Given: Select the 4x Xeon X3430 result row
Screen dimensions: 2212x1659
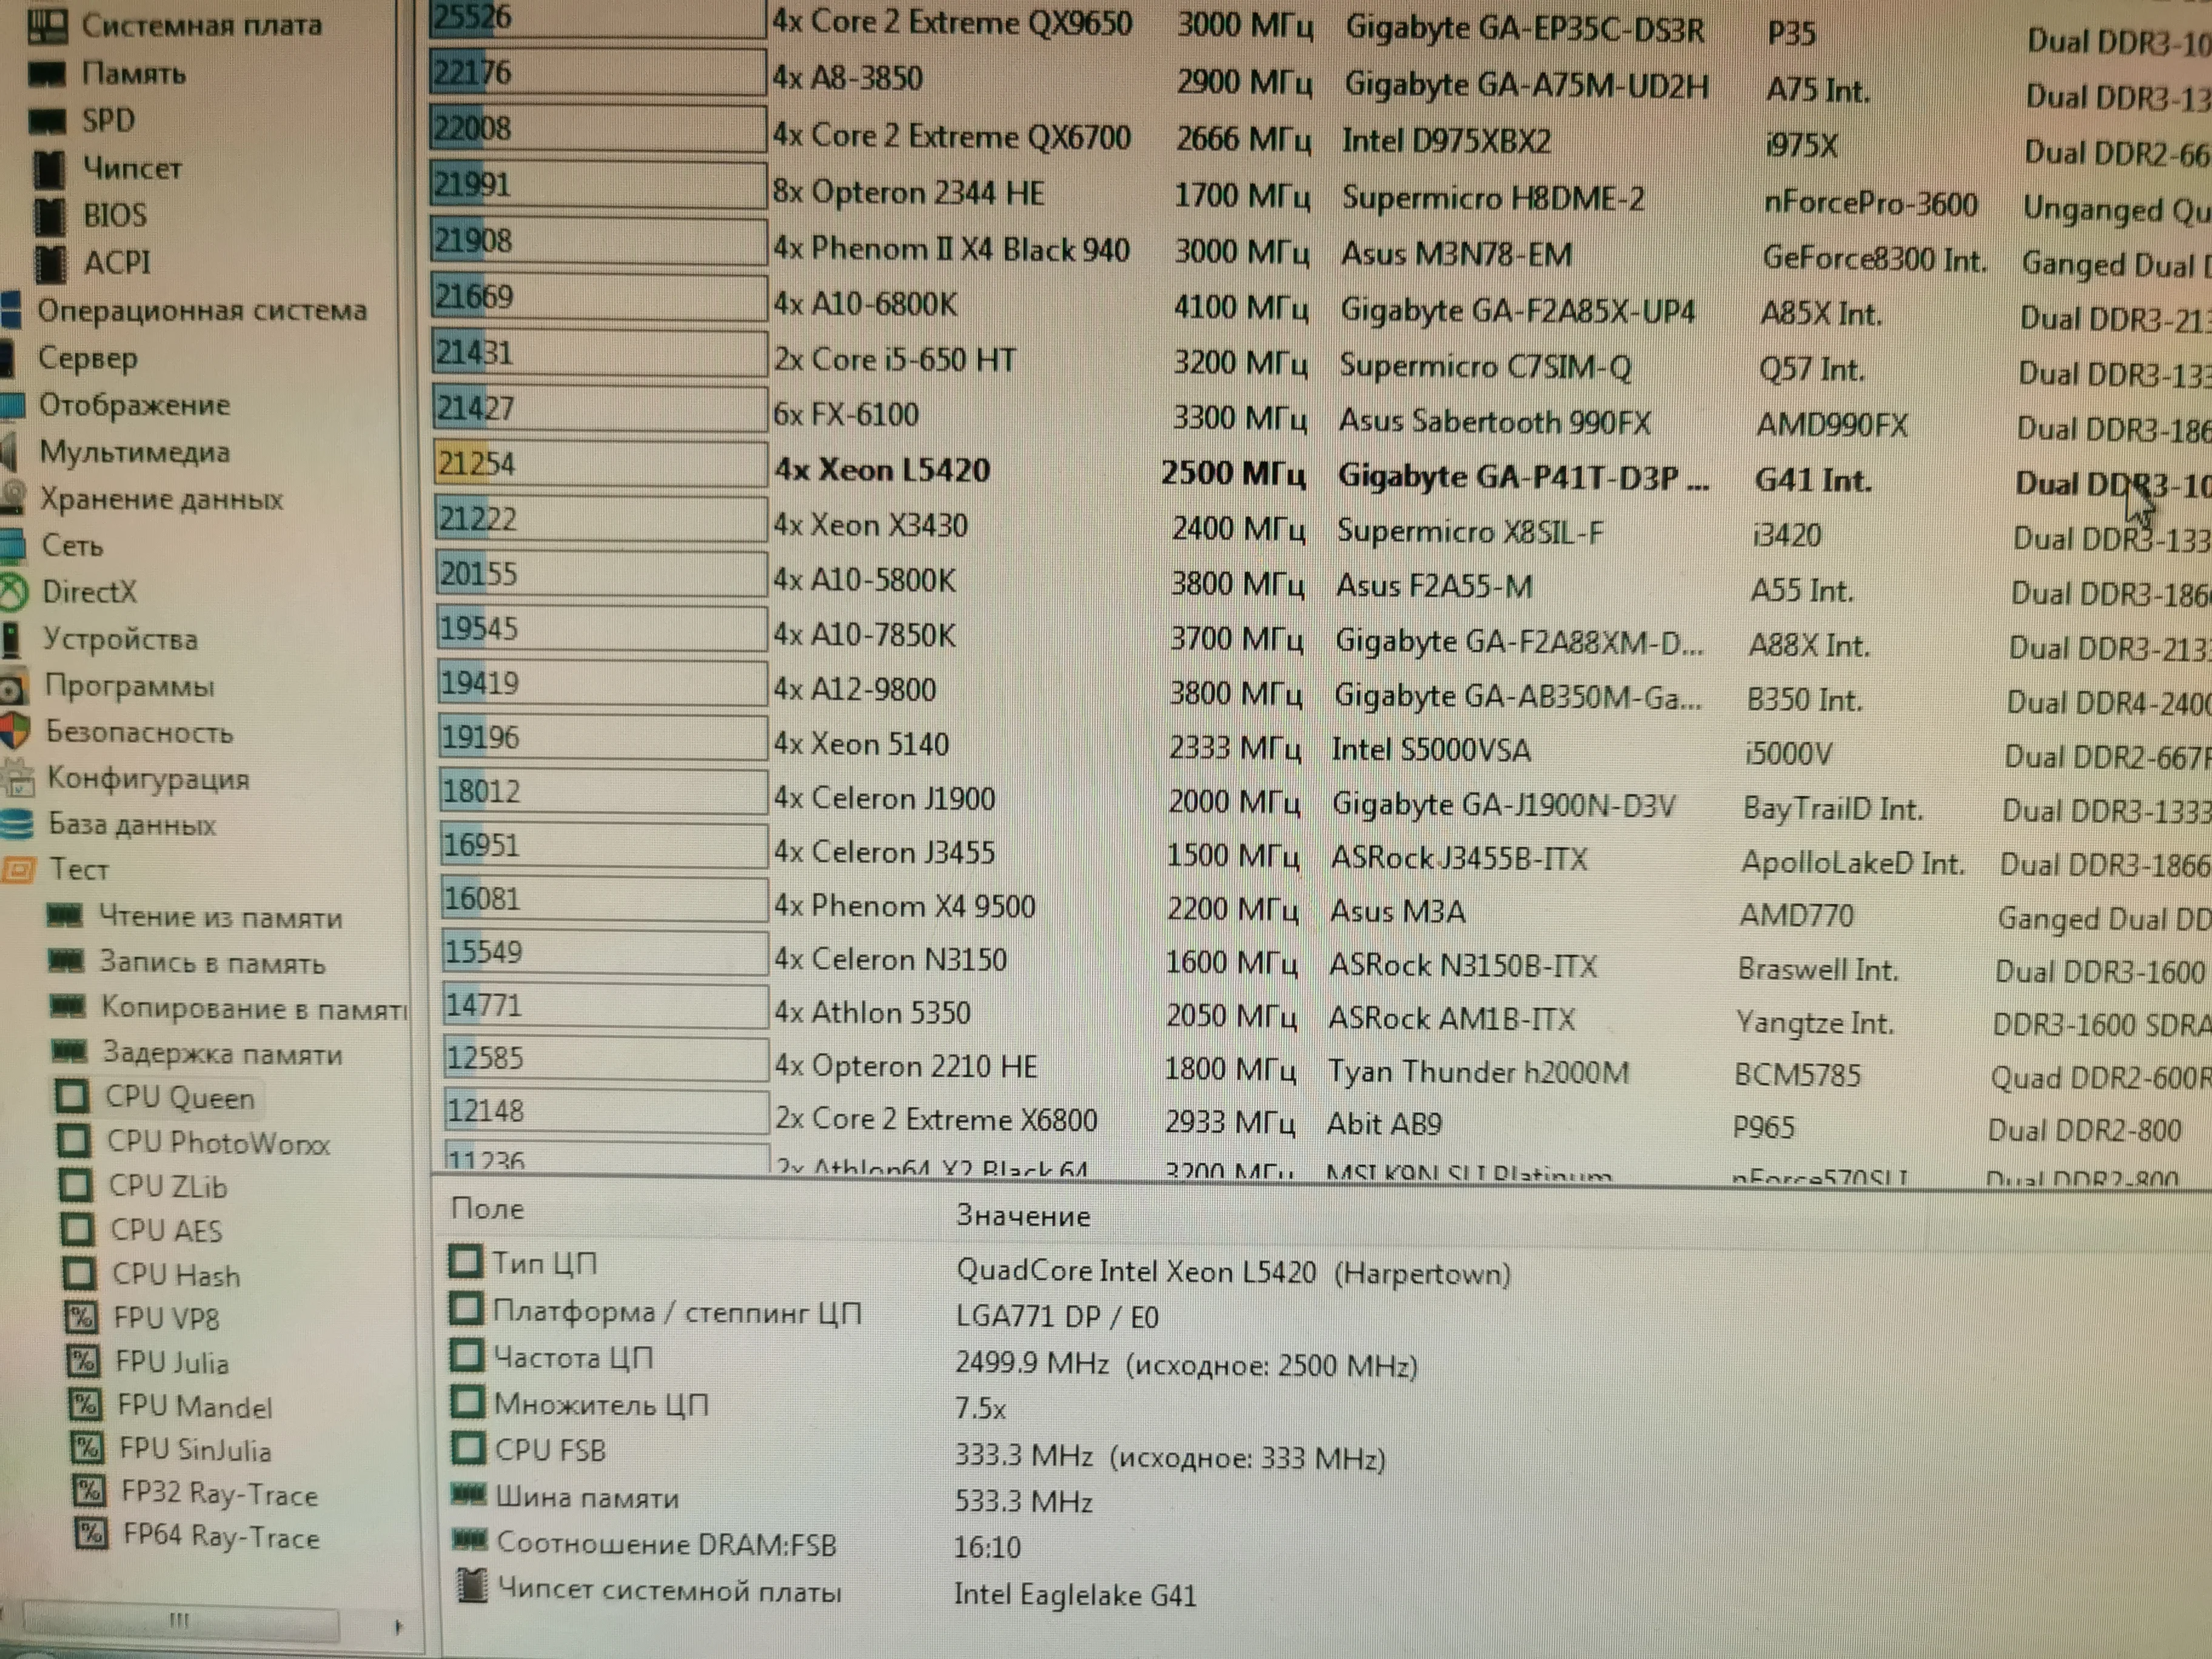Looking at the screenshot, I should (870, 525).
